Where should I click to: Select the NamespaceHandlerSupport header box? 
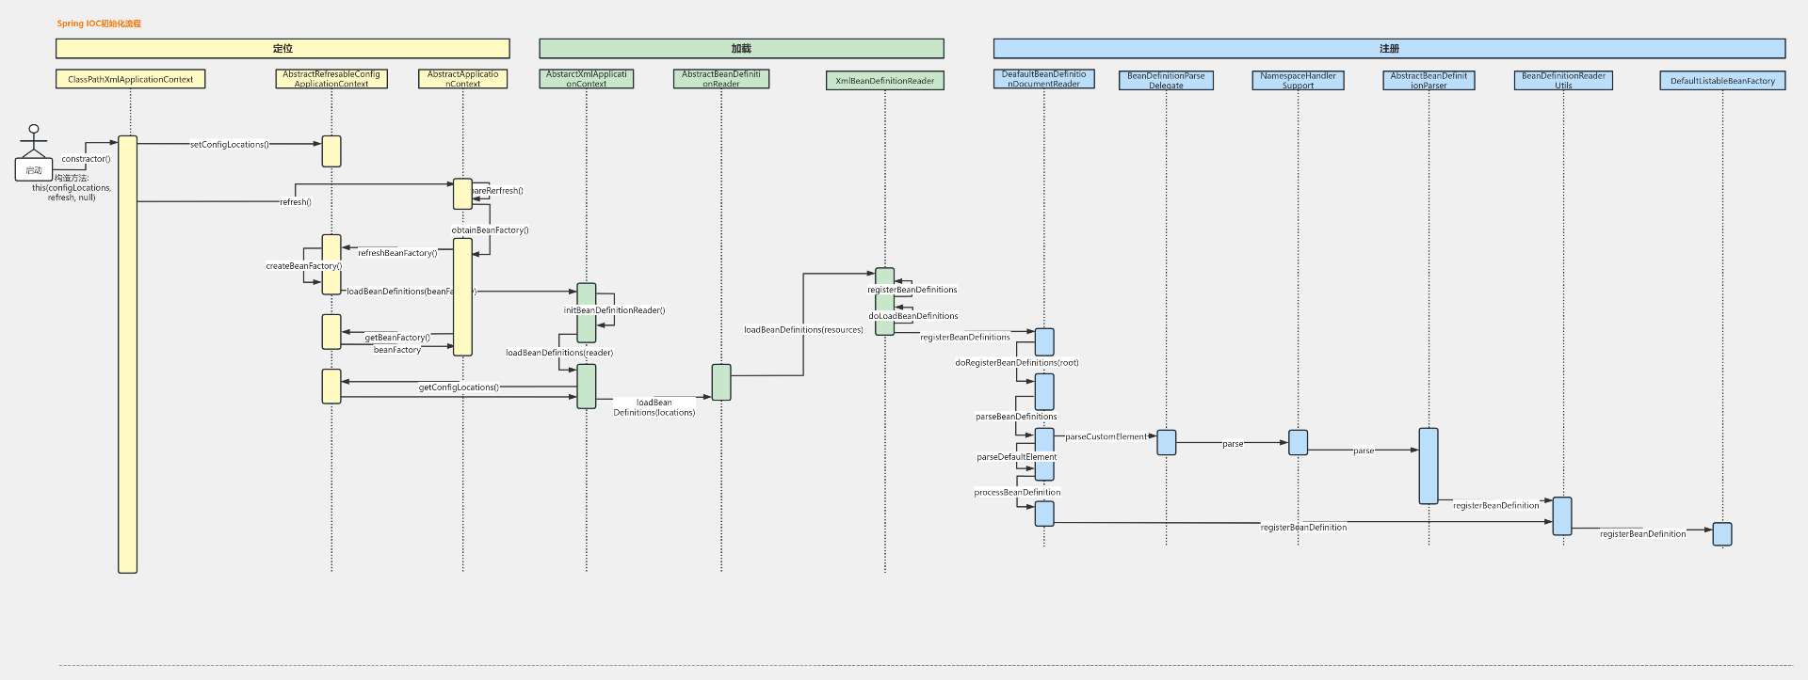click(x=1298, y=81)
